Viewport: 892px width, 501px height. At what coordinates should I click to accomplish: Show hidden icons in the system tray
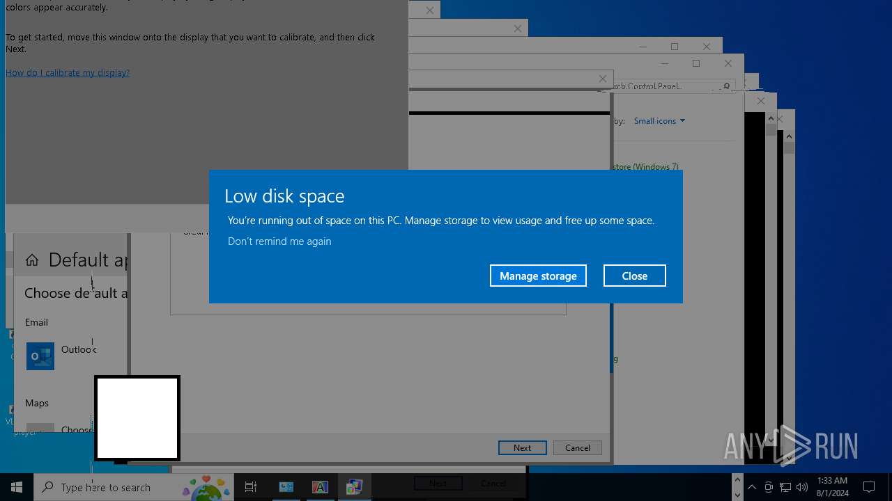(x=752, y=487)
